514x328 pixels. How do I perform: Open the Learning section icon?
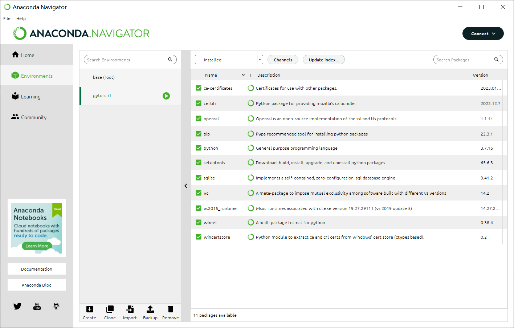pyautogui.click(x=15, y=96)
